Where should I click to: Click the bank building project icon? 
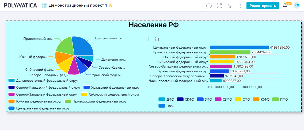(44, 5)
